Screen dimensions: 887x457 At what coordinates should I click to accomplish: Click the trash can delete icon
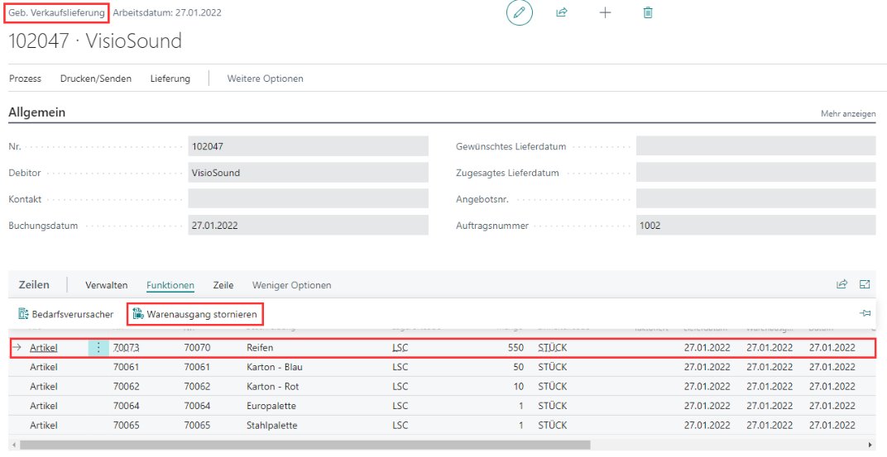648,13
